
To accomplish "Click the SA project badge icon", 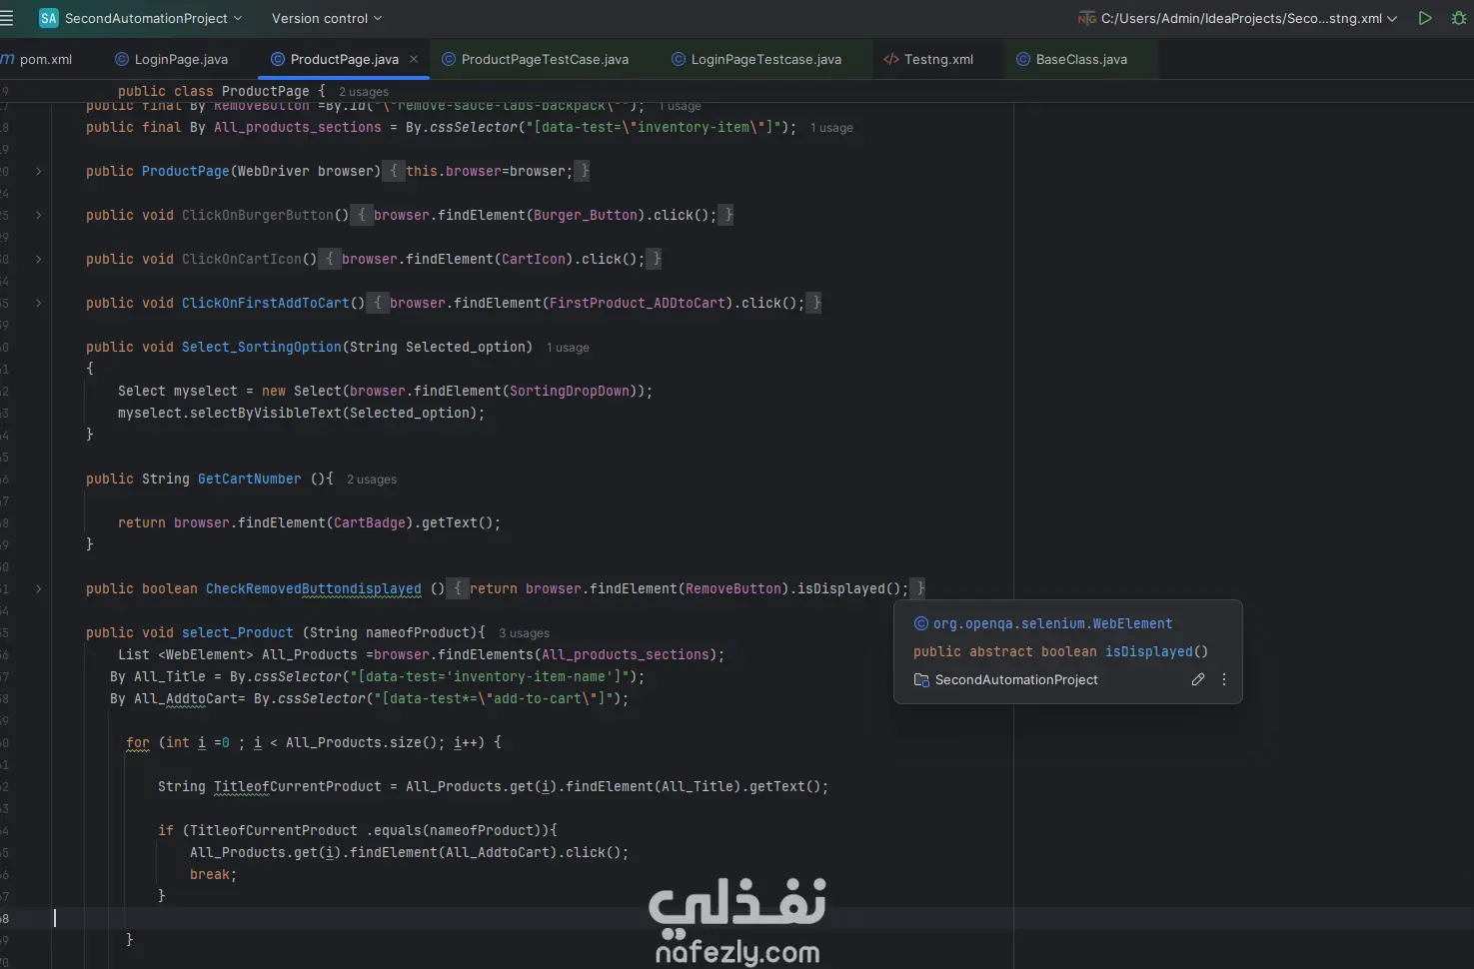I will pos(48,18).
